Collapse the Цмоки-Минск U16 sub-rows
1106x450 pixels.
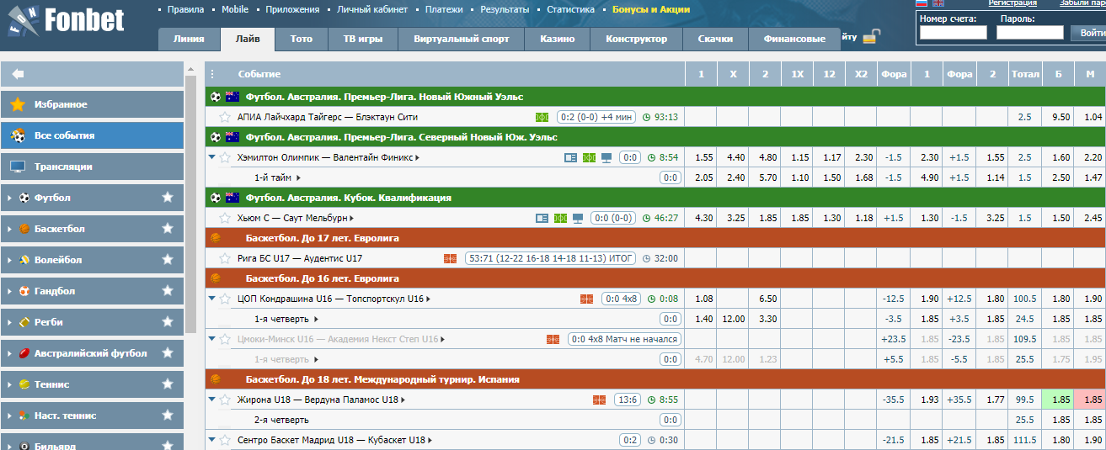click(211, 339)
